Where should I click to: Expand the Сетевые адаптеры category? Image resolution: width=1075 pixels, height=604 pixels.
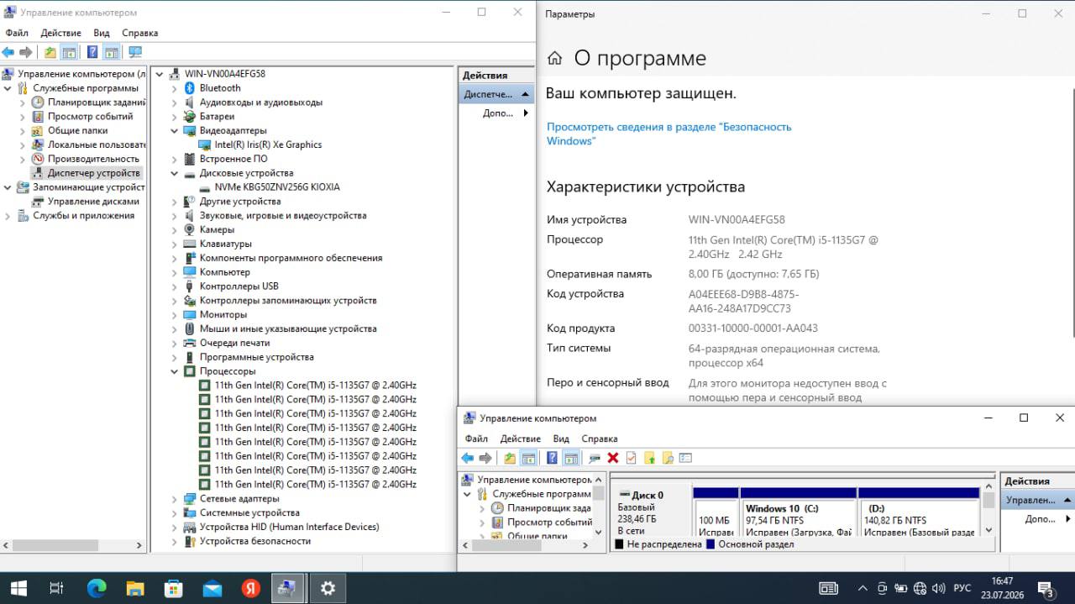coord(175,498)
